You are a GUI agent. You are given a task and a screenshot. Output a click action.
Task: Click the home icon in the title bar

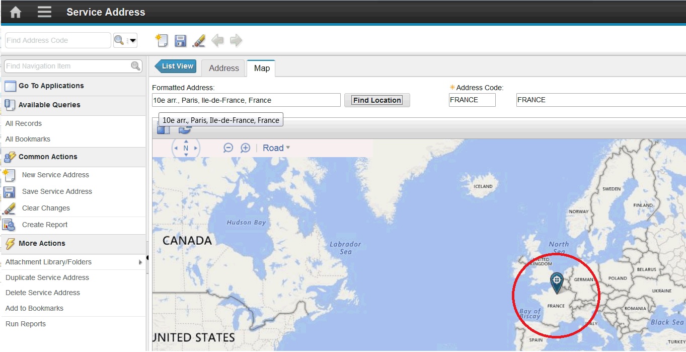pyautogui.click(x=15, y=11)
